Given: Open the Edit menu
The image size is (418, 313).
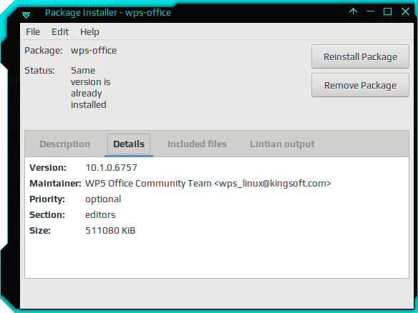Looking at the screenshot, I should tap(60, 32).
